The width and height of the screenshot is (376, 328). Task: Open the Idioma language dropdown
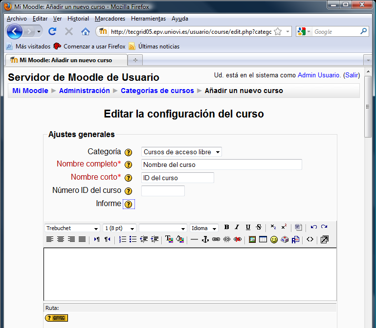point(204,228)
